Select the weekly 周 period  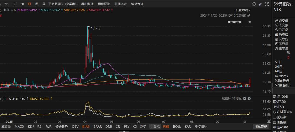click(37, 4)
